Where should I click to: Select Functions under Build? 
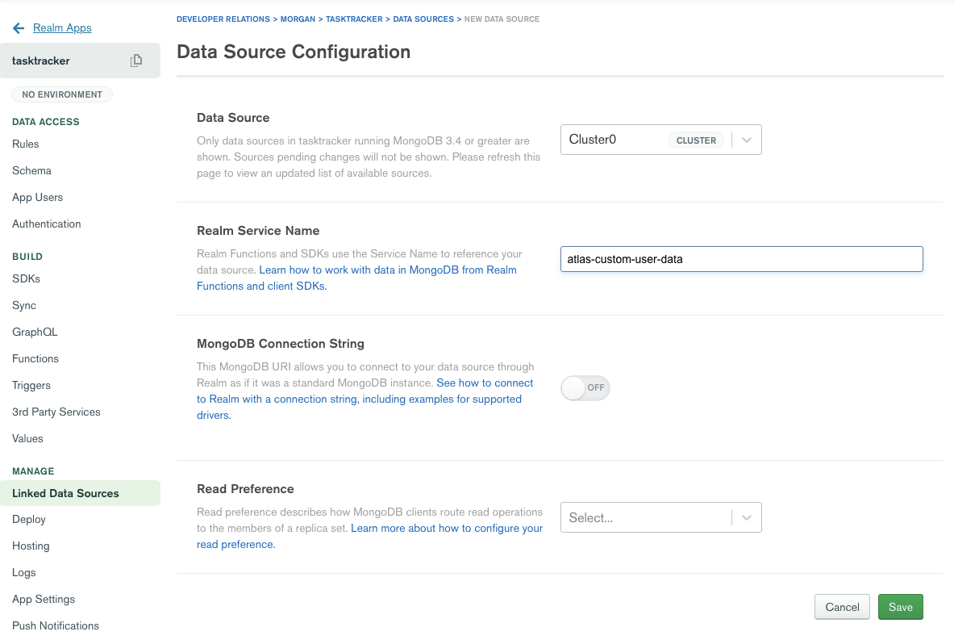pos(35,358)
